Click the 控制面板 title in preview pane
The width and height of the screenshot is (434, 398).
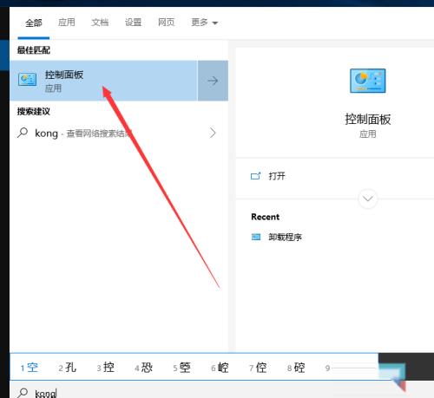tap(368, 119)
